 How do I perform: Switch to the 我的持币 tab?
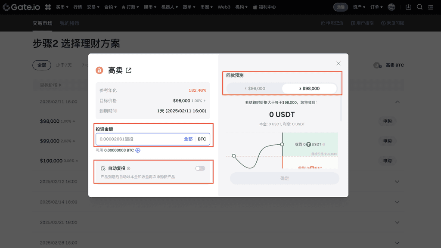69,23
